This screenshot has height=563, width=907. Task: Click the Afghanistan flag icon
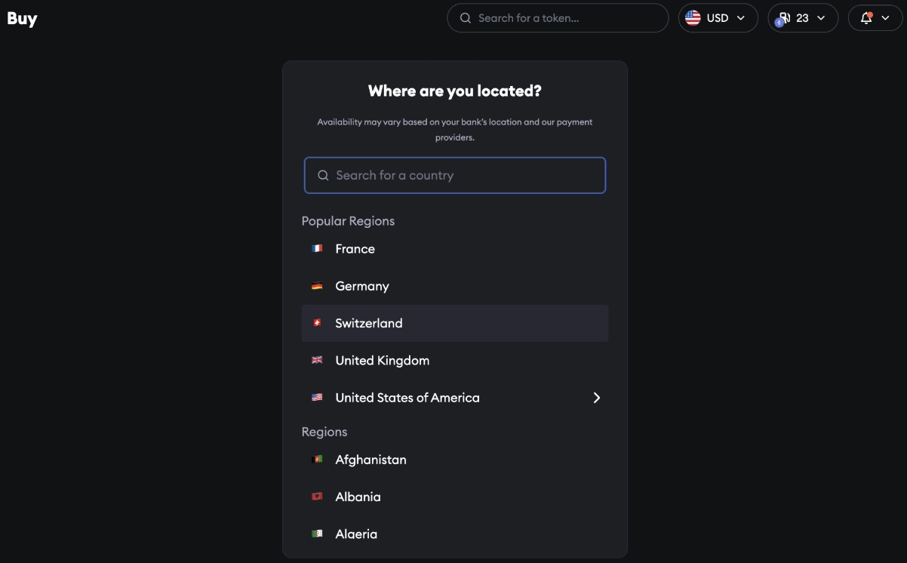click(x=317, y=460)
